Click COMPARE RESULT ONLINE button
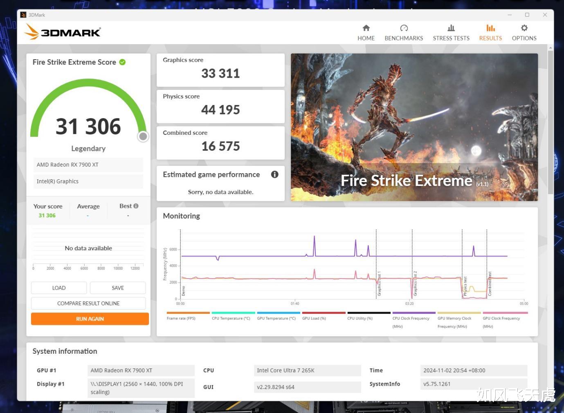 point(88,304)
